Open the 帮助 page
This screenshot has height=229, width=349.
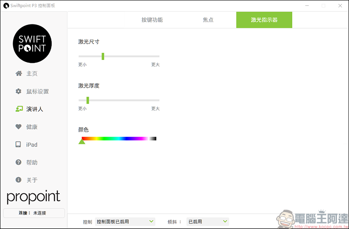coord(32,162)
